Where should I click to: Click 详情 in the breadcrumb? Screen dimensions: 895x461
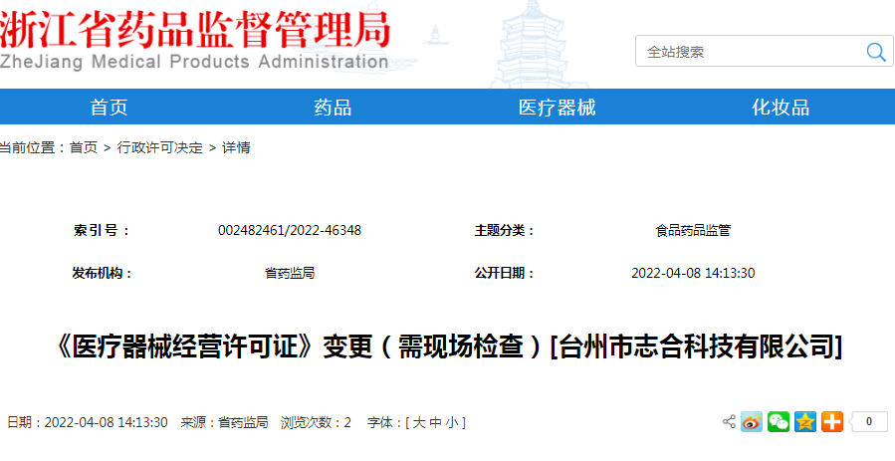236,147
